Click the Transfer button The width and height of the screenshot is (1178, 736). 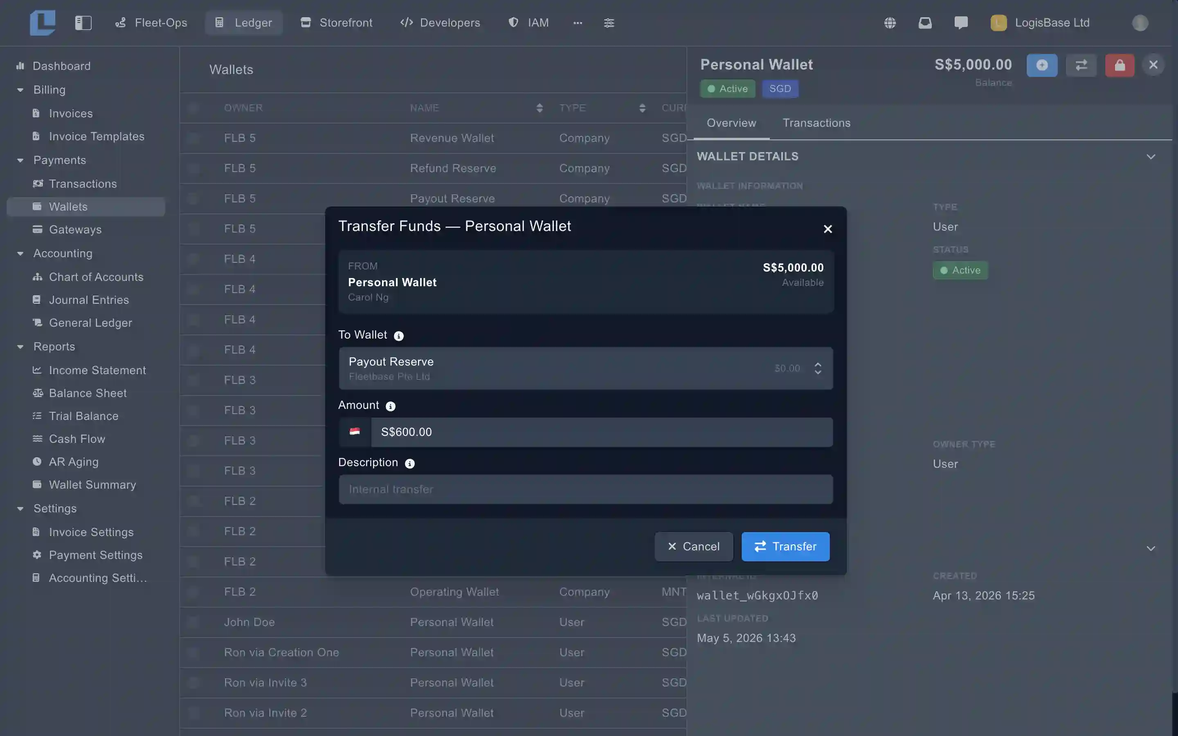(x=785, y=547)
